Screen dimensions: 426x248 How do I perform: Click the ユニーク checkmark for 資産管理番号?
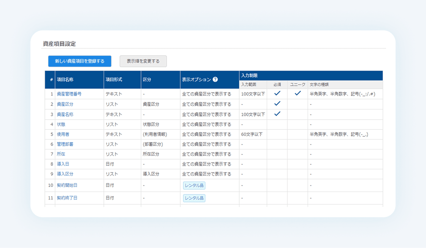[298, 93]
